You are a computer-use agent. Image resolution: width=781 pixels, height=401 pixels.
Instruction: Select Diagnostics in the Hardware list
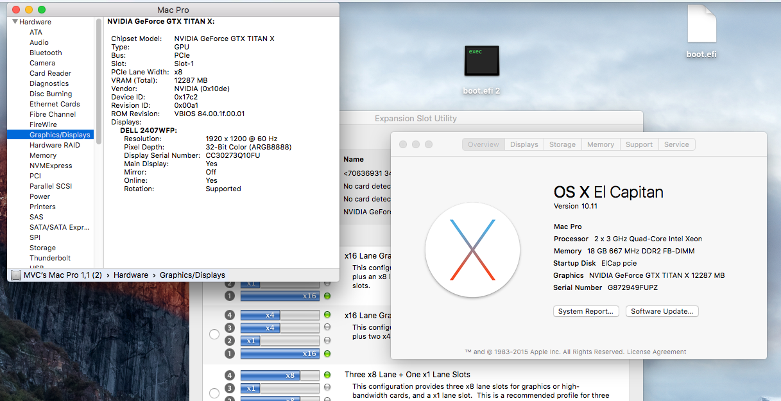coord(49,83)
